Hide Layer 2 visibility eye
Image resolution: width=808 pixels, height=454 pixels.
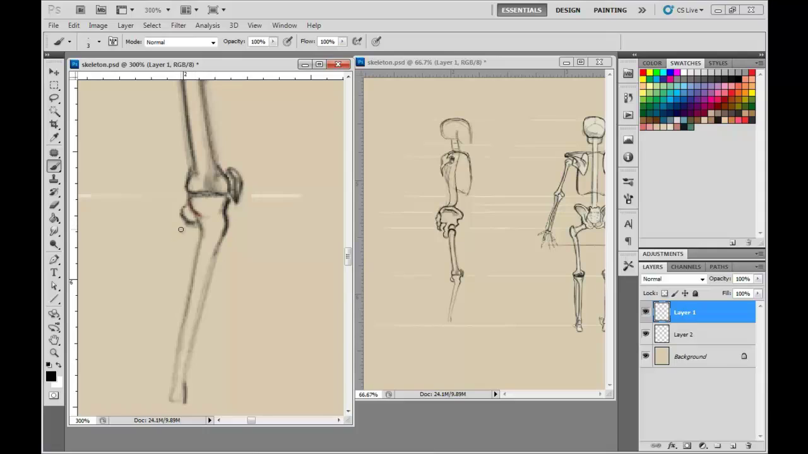tap(645, 334)
